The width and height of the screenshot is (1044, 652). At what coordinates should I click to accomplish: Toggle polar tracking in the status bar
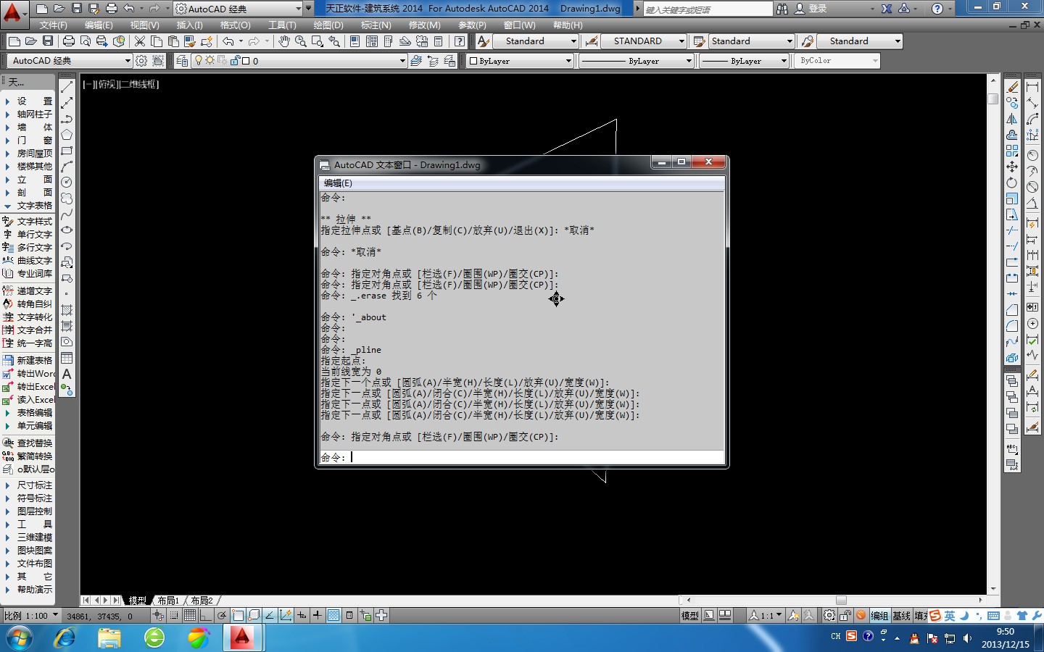pyautogui.click(x=222, y=616)
